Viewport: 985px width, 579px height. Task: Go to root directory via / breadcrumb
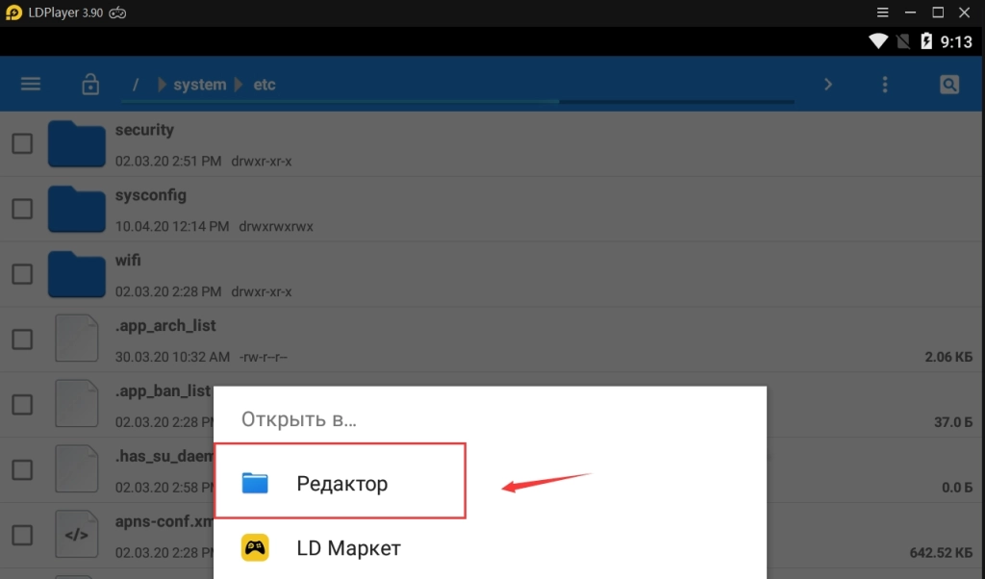click(x=135, y=84)
